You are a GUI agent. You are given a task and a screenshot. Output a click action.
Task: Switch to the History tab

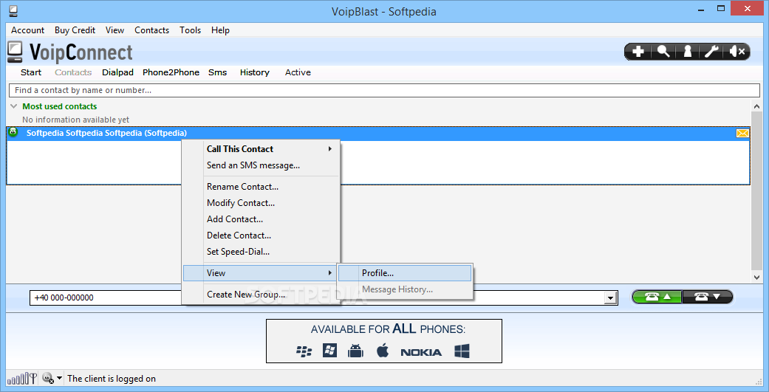[x=255, y=72]
